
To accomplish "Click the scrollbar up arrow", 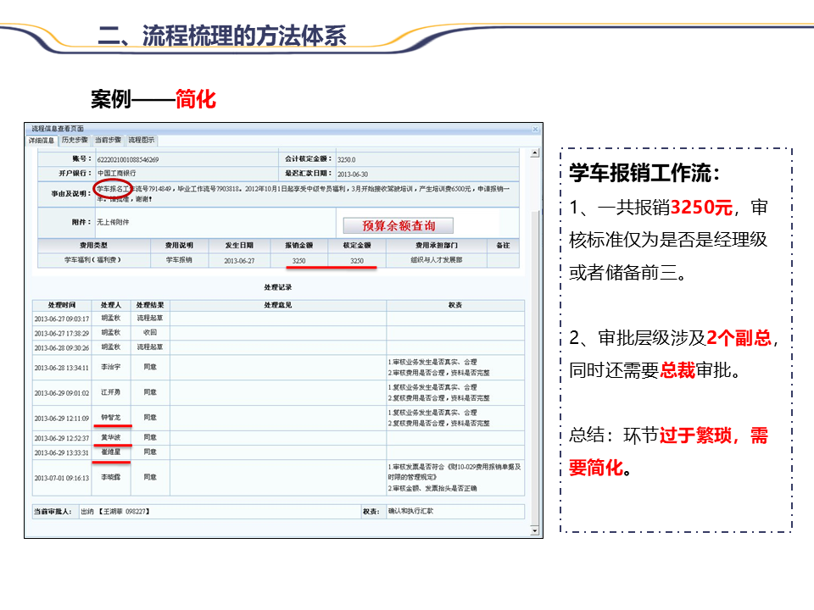I will [x=535, y=153].
